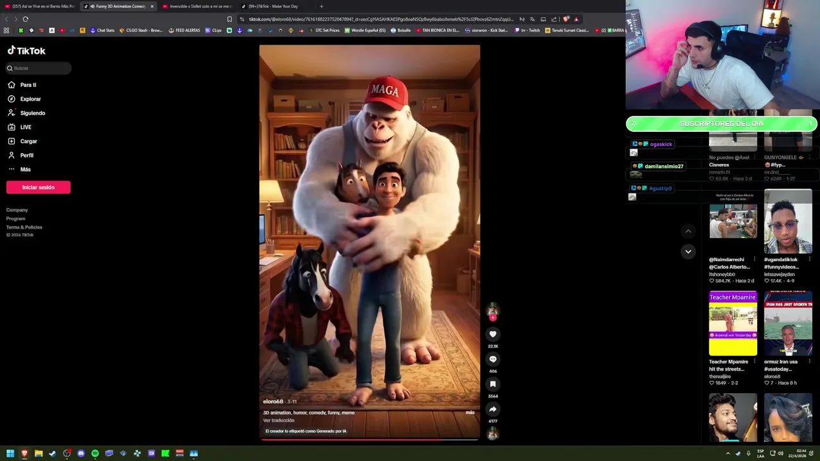Close the Funny 3D Animation tab

tap(152, 6)
